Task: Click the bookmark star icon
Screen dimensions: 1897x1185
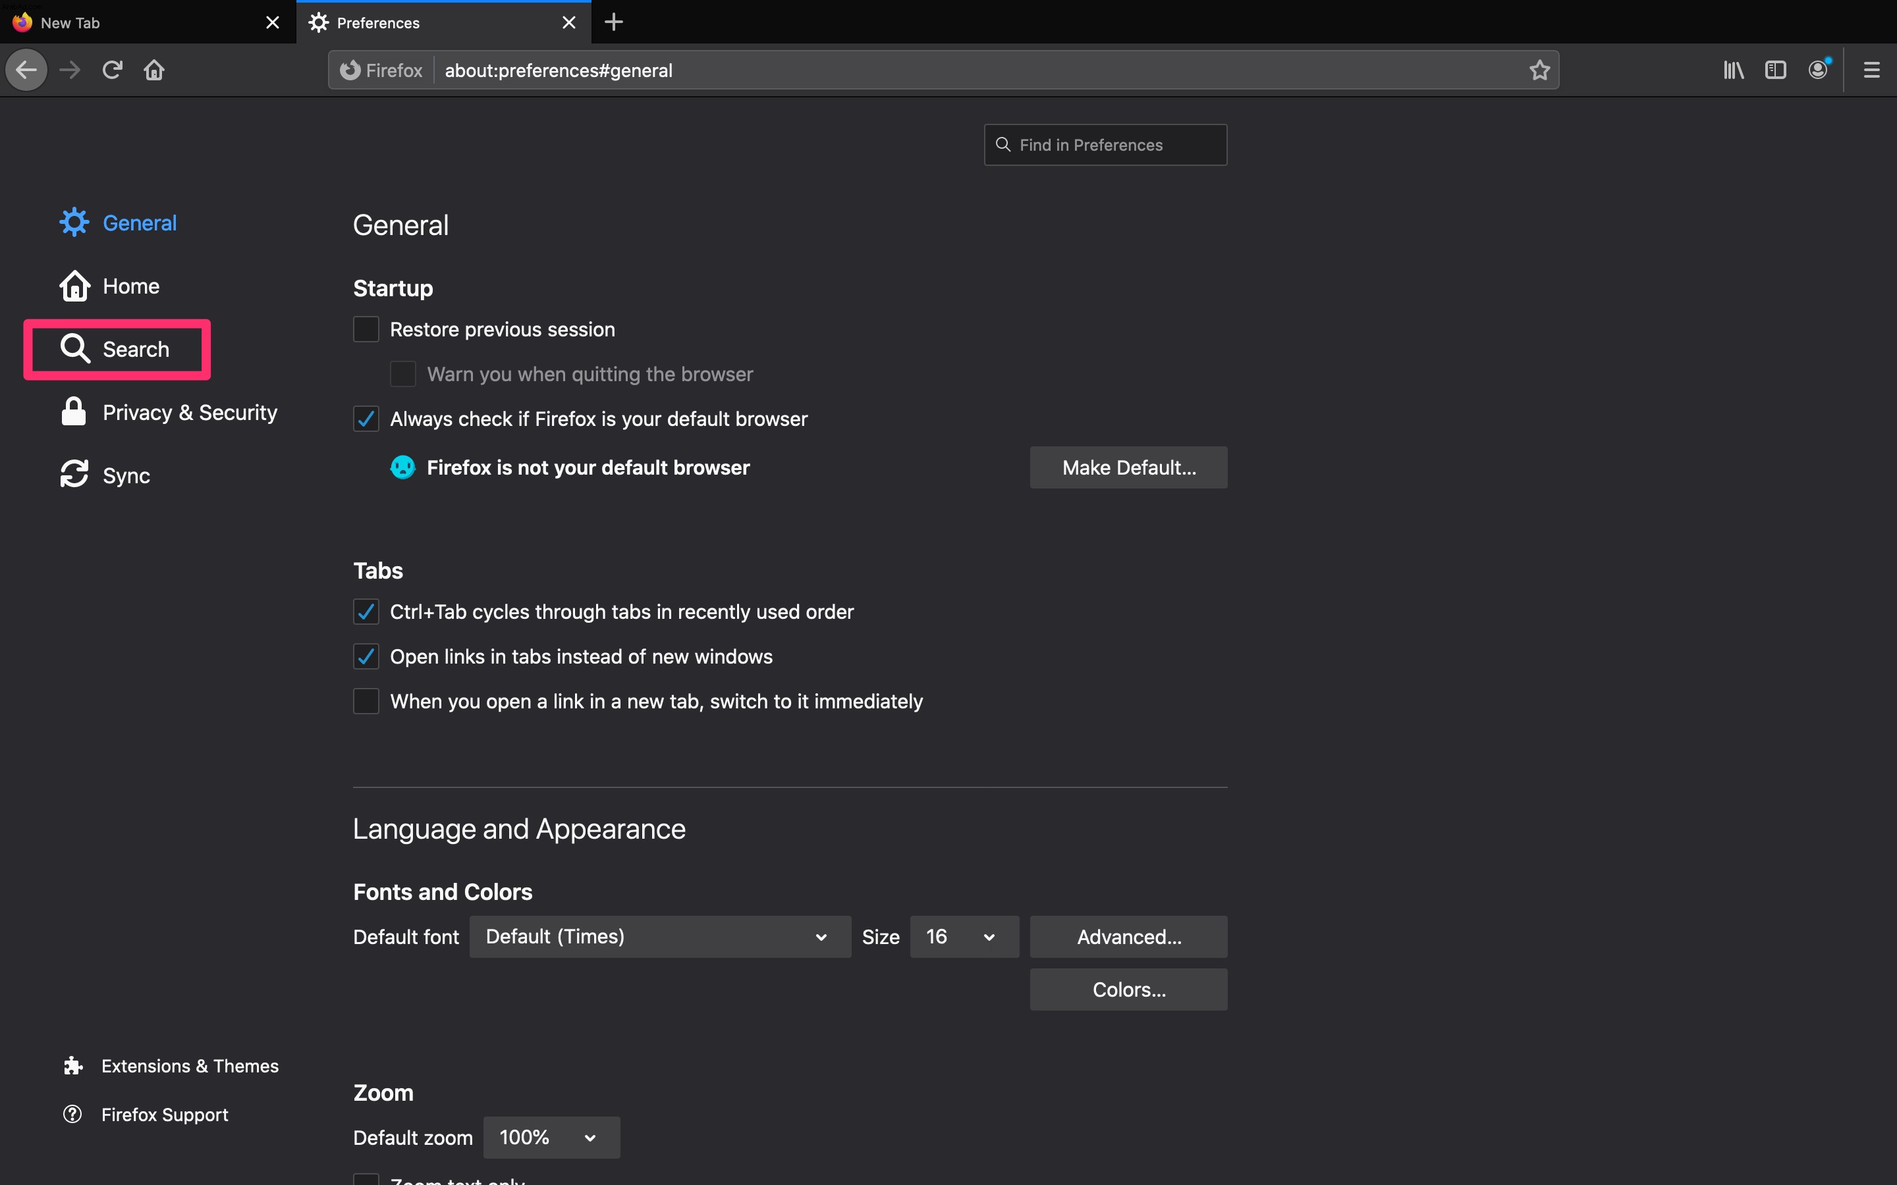Action: tap(1539, 70)
